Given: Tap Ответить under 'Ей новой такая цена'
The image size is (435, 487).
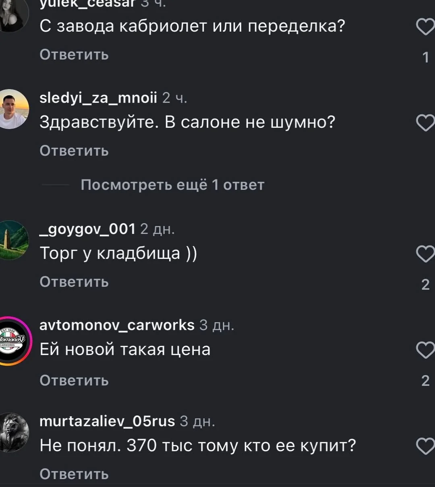Looking at the screenshot, I should point(74,380).
